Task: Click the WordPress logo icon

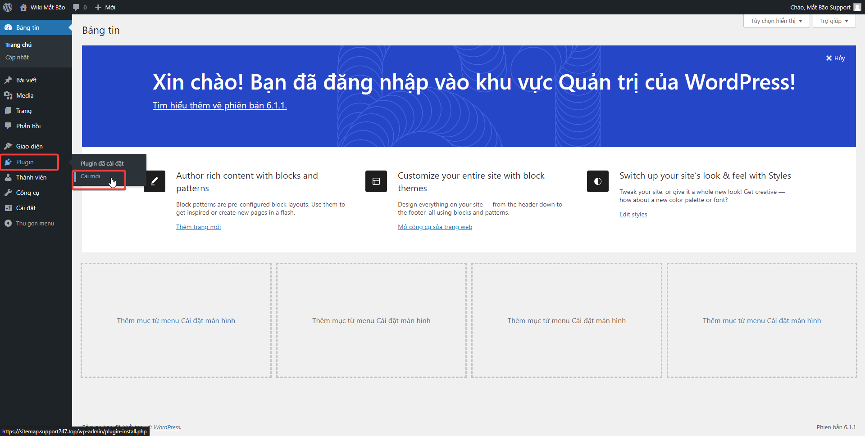Action: click(x=8, y=7)
